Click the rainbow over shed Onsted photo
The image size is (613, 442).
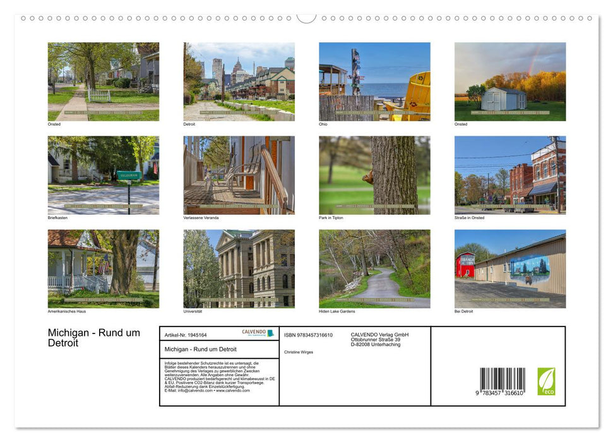pyautogui.click(x=509, y=81)
